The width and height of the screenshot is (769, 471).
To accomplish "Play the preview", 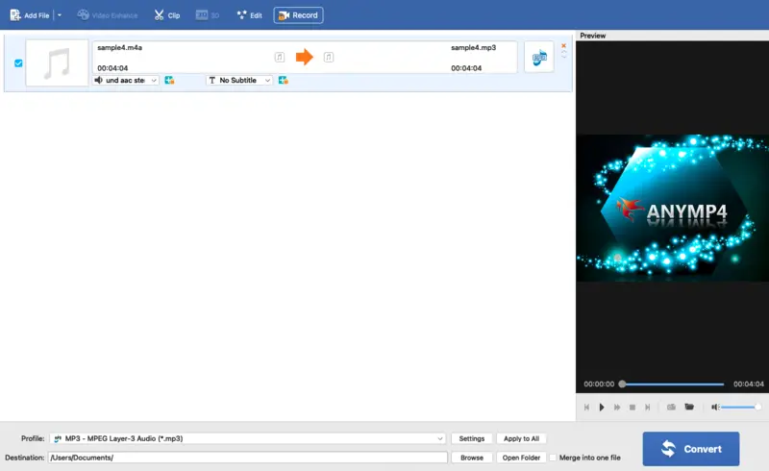I will point(602,408).
